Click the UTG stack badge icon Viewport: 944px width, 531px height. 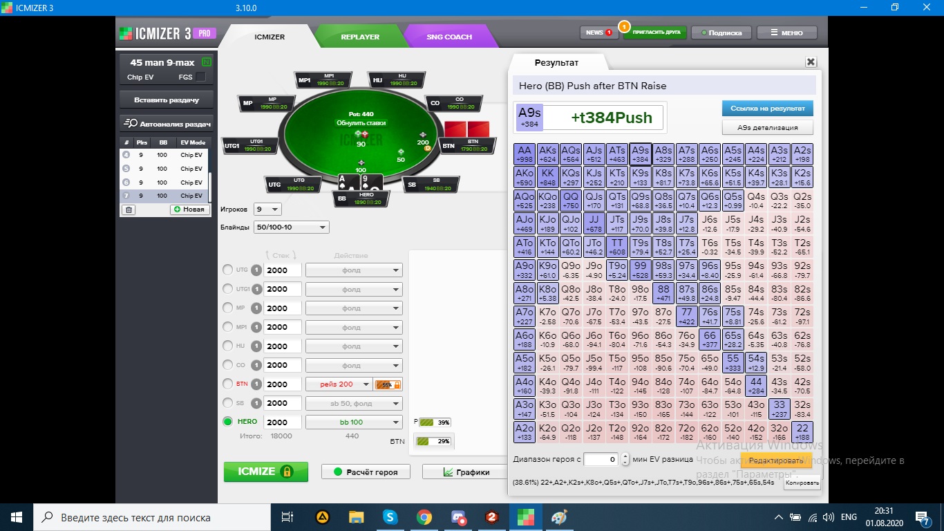tap(256, 270)
